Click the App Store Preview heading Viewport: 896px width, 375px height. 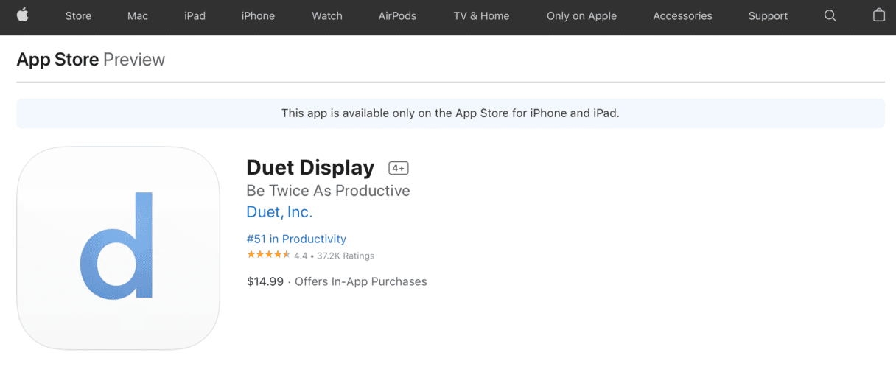91,60
